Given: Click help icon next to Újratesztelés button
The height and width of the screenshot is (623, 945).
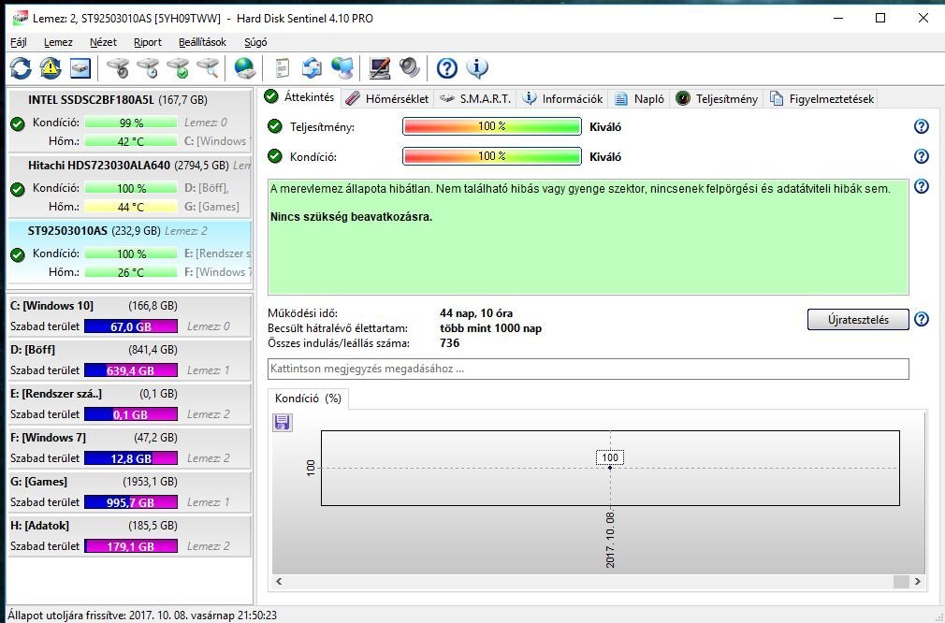Looking at the screenshot, I should [921, 319].
